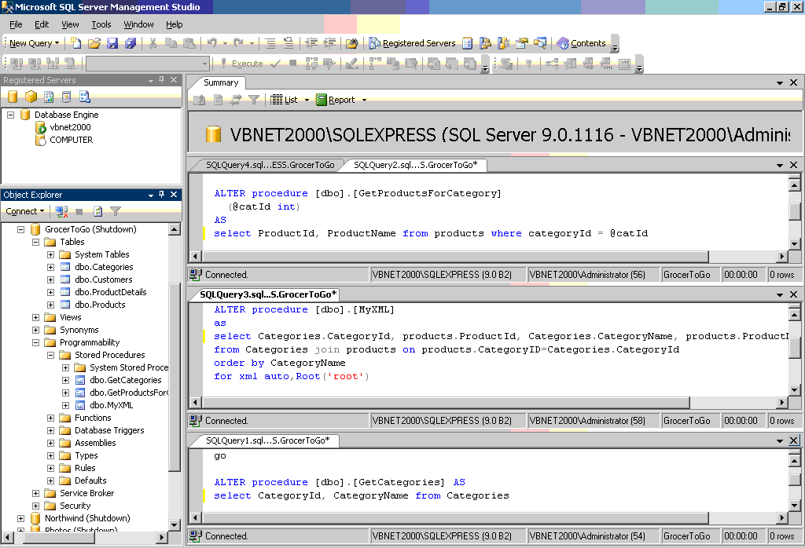Switch to SQLQuery2.sql GrocerToGo tab
This screenshot has width=805, height=548.
[415, 165]
